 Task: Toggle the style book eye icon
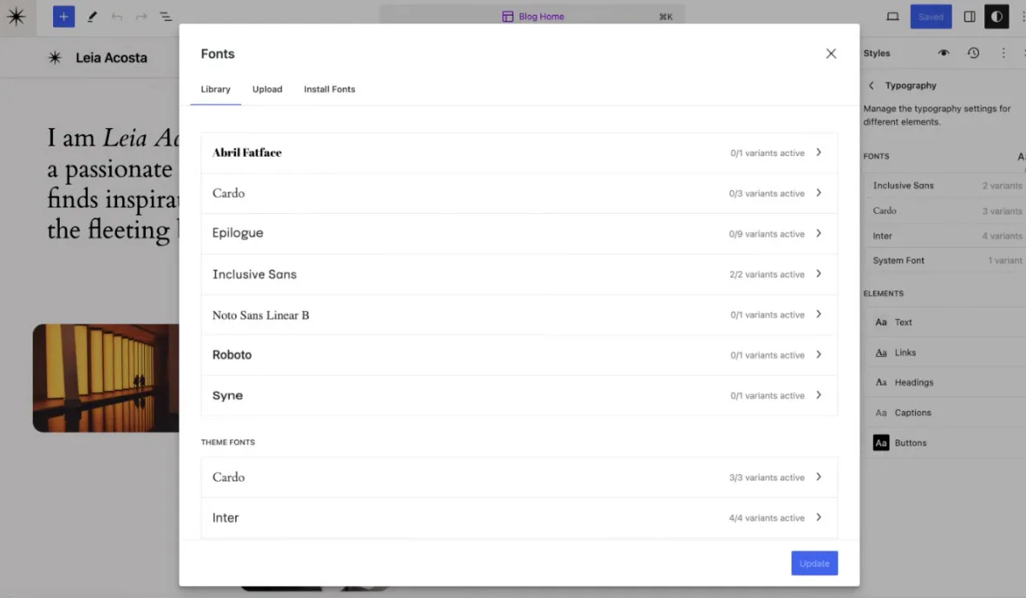(944, 53)
